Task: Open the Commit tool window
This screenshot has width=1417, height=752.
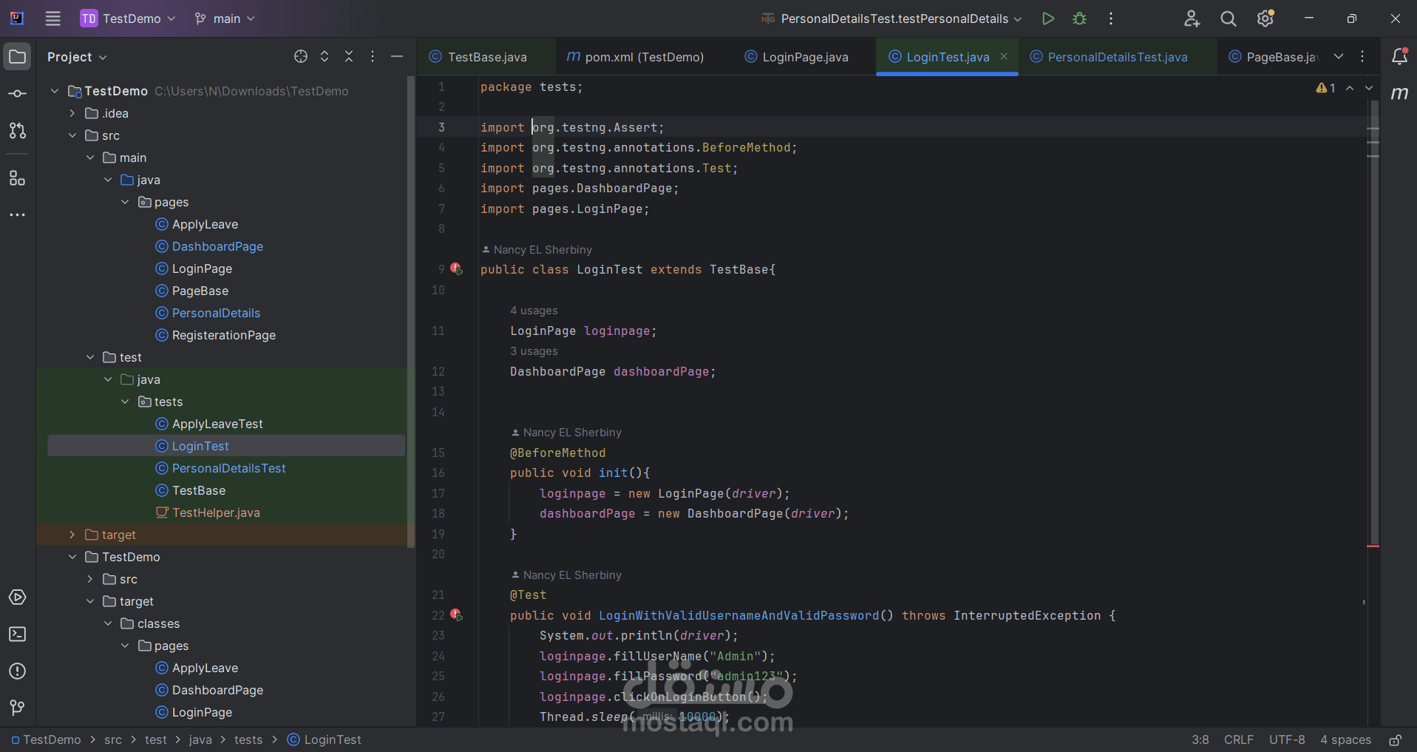Action: point(18,94)
